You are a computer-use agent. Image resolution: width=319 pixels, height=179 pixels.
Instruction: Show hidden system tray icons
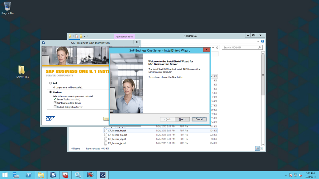point(286,175)
